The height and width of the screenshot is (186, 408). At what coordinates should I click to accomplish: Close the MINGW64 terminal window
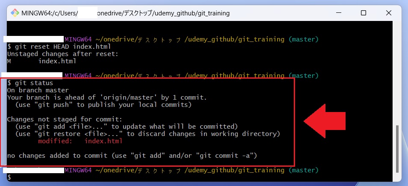pyautogui.click(x=388, y=13)
